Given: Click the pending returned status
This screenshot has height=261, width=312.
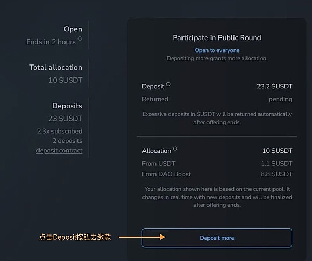Looking at the screenshot, I should [x=280, y=99].
